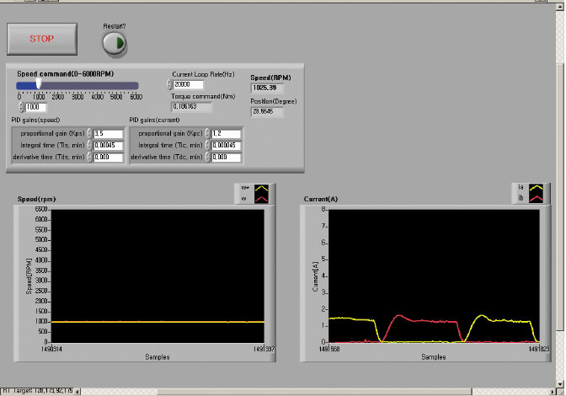Click the red ib plot legend icon
Screen dimensions: 566x396
[x=536, y=198]
